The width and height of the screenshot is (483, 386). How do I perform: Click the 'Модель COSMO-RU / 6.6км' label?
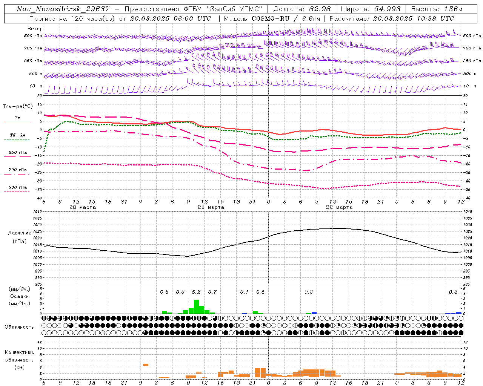(272, 18)
